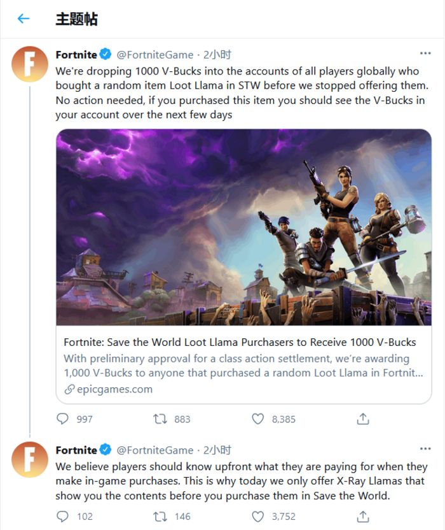This screenshot has height=530, width=445.
Task: Reply to the X-Ray Llamas tweet
Action: click(x=63, y=516)
